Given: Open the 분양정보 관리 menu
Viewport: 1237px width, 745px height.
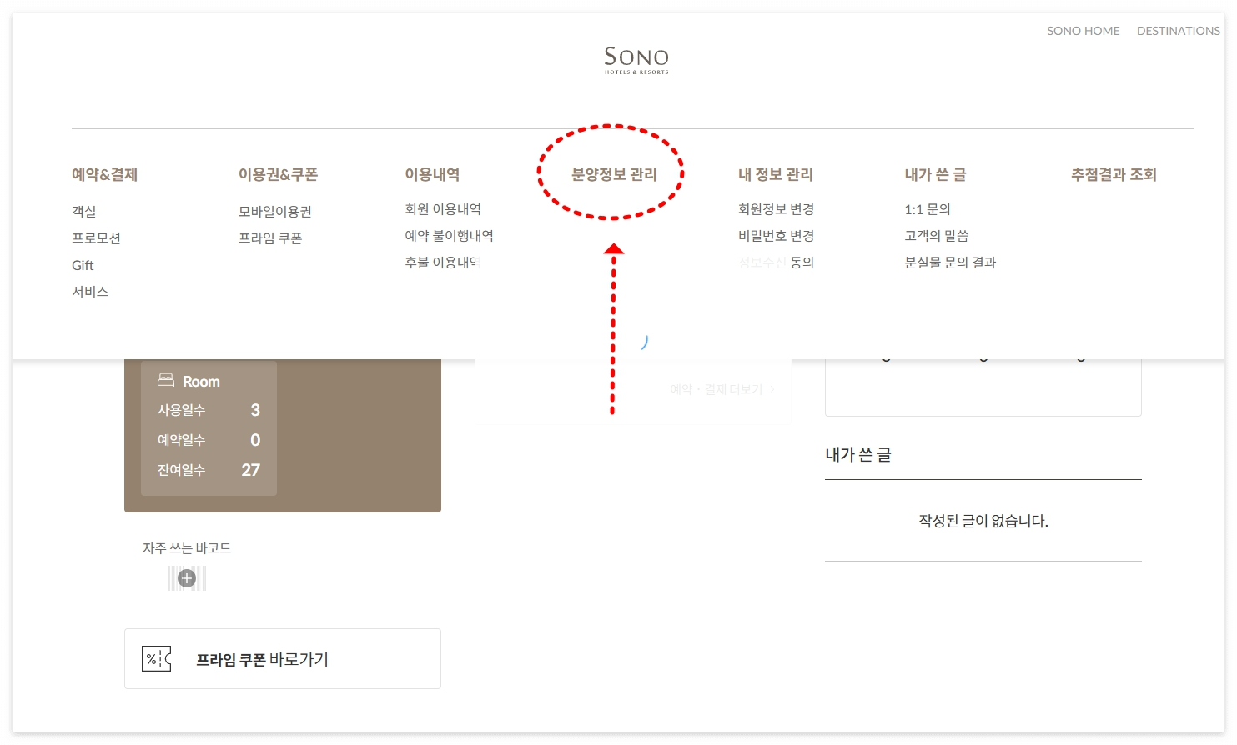Looking at the screenshot, I should [614, 174].
